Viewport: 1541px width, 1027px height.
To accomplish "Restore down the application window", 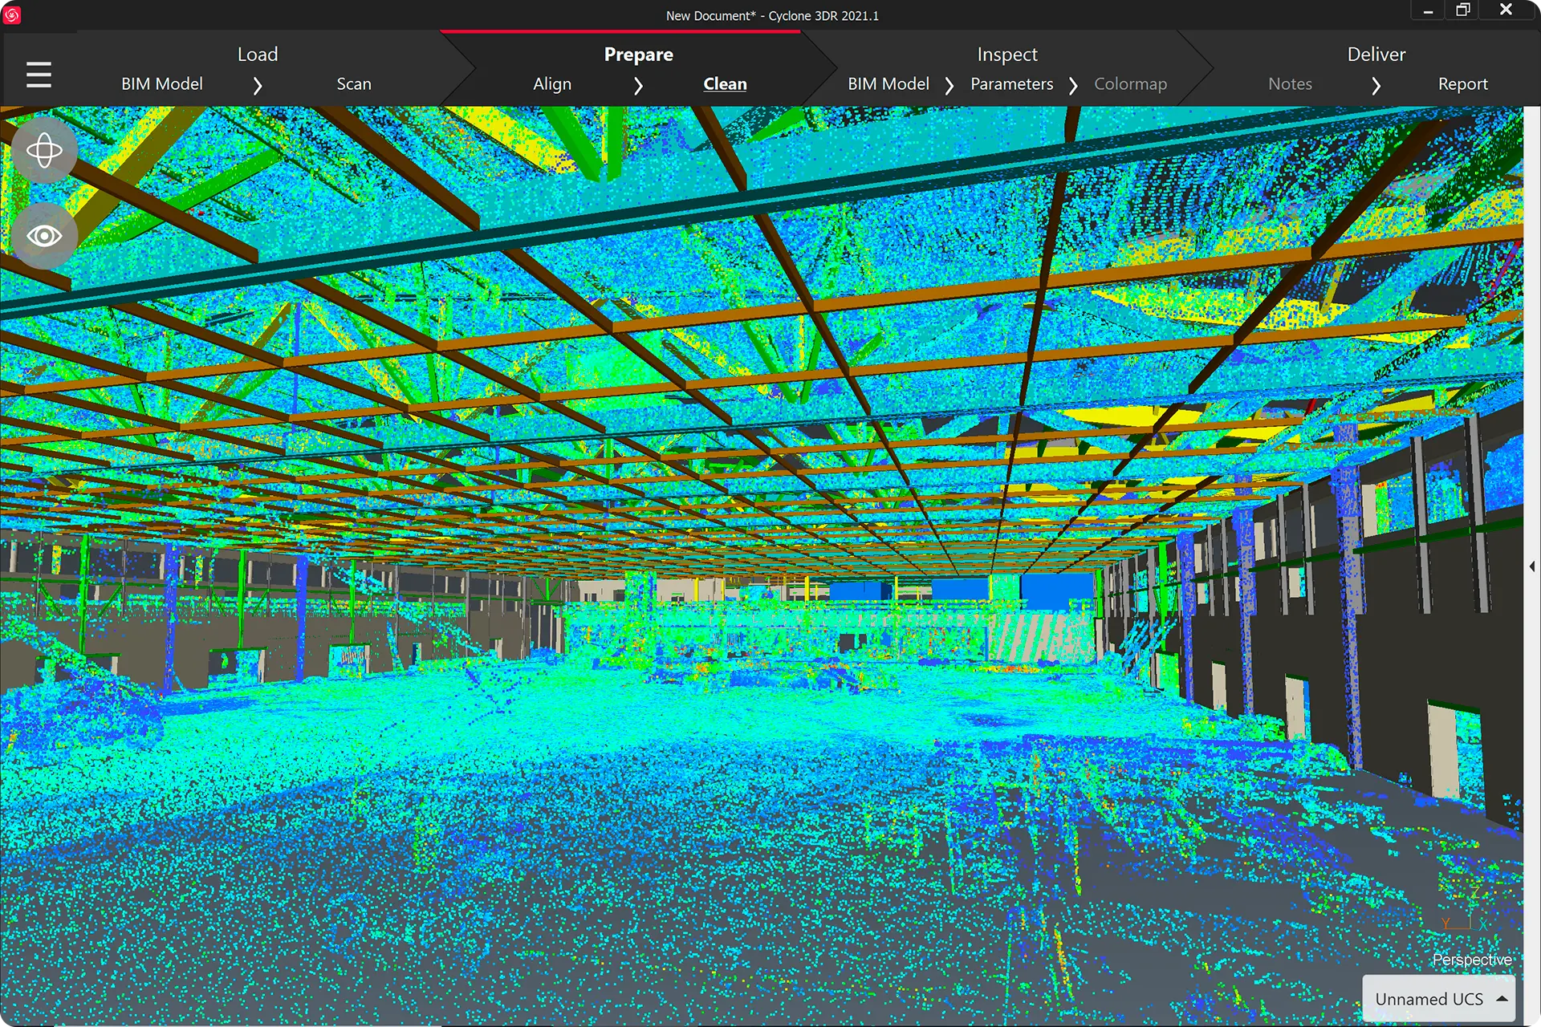I will (1463, 10).
